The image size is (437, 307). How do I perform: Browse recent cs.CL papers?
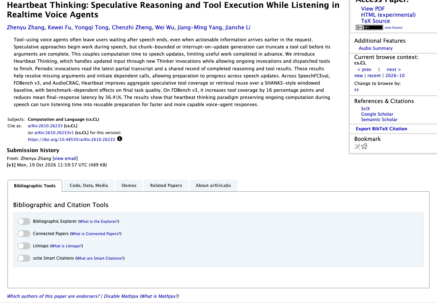coord(374,76)
